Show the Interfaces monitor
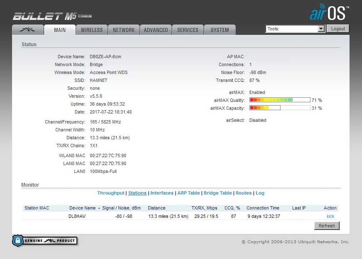The height and width of the screenshot is (259, 362). coord(162,193)
